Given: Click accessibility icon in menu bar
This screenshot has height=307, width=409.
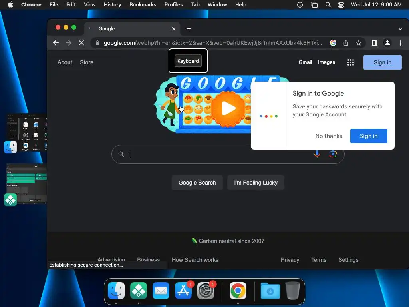Looking at the screenshot, I should (300, 5).
